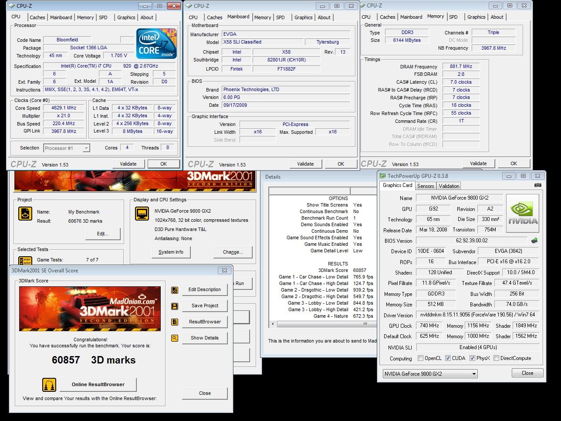561x421 pixels.
Task: Switch to the Validation tab in GPU-Z
Action: point(449,186)
